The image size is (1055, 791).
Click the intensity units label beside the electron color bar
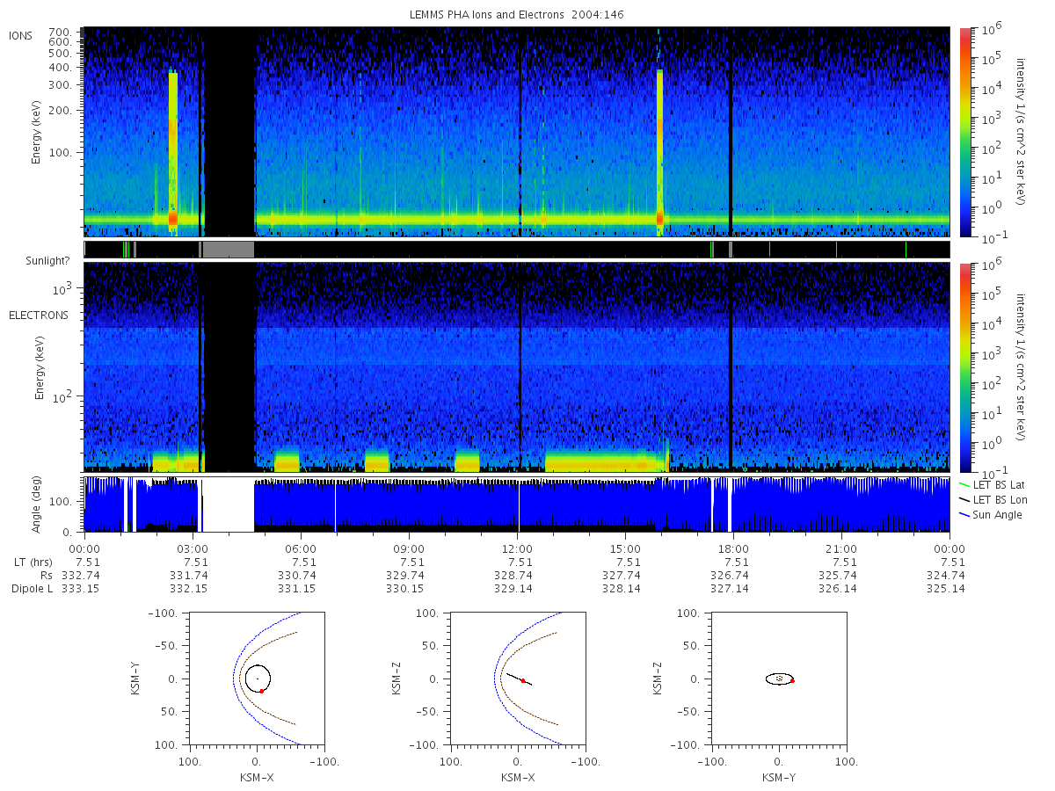coord(1022,367)
